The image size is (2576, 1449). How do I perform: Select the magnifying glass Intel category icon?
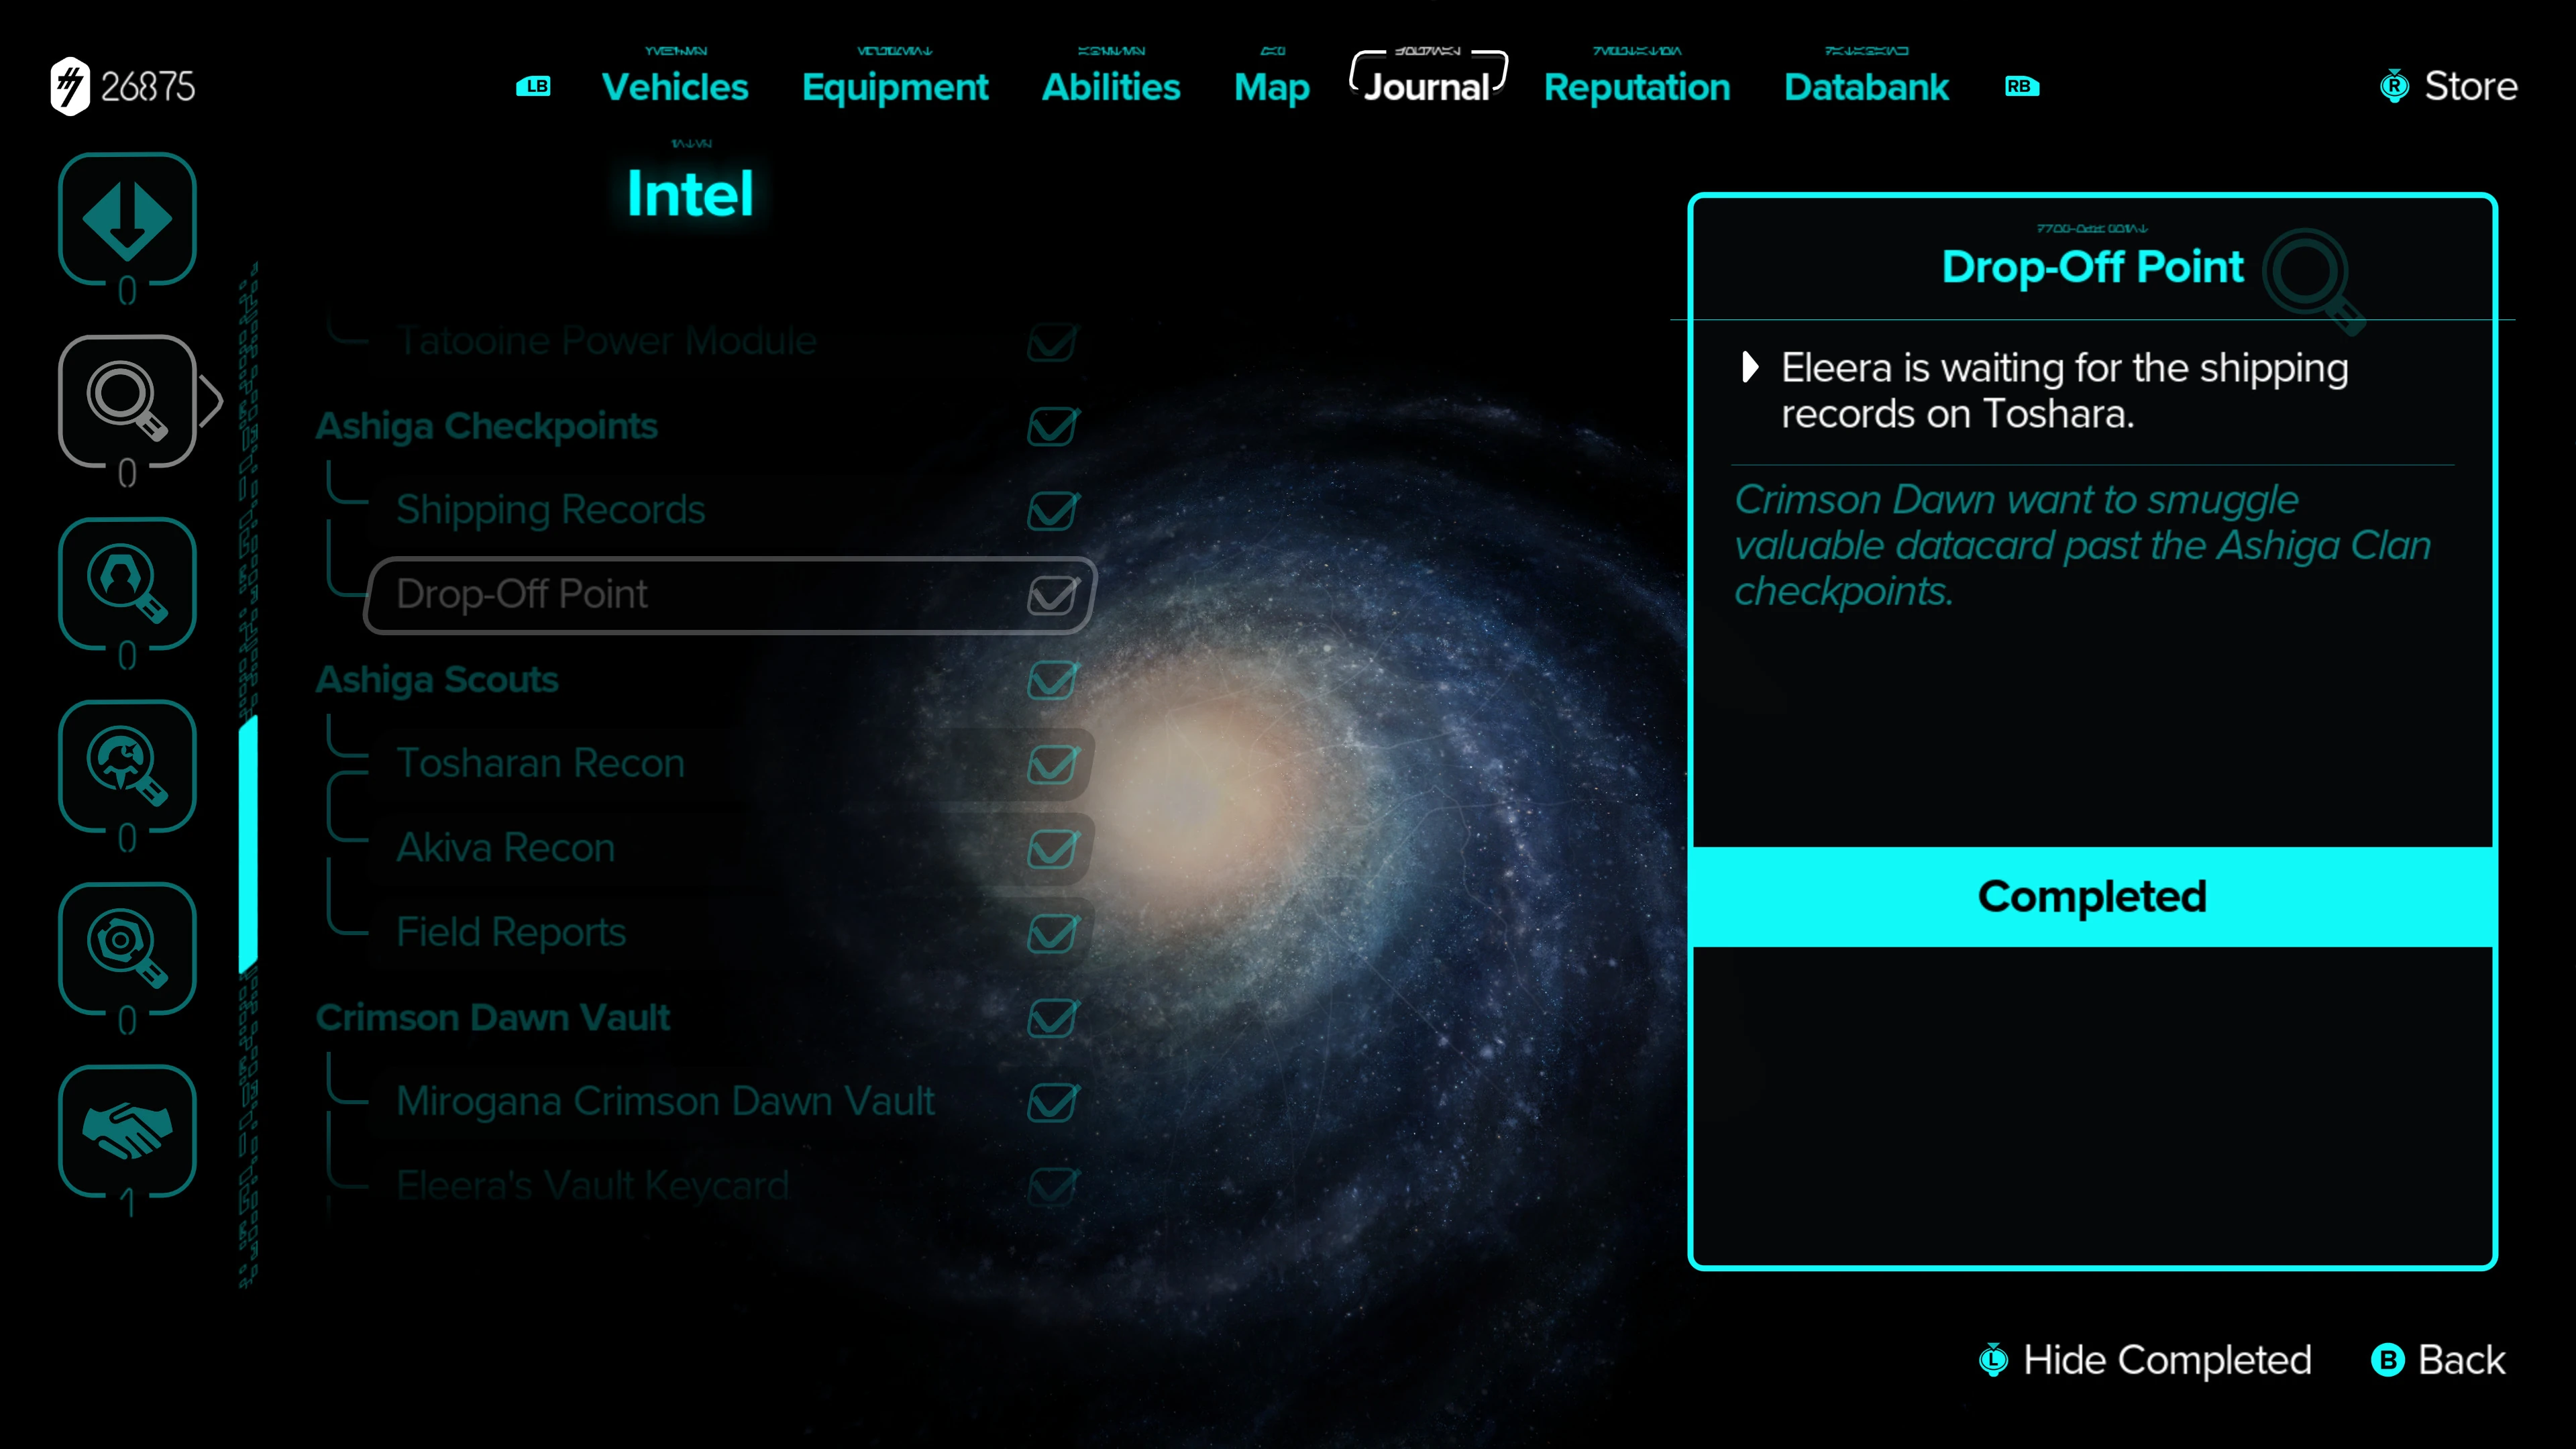coord(127,401)
